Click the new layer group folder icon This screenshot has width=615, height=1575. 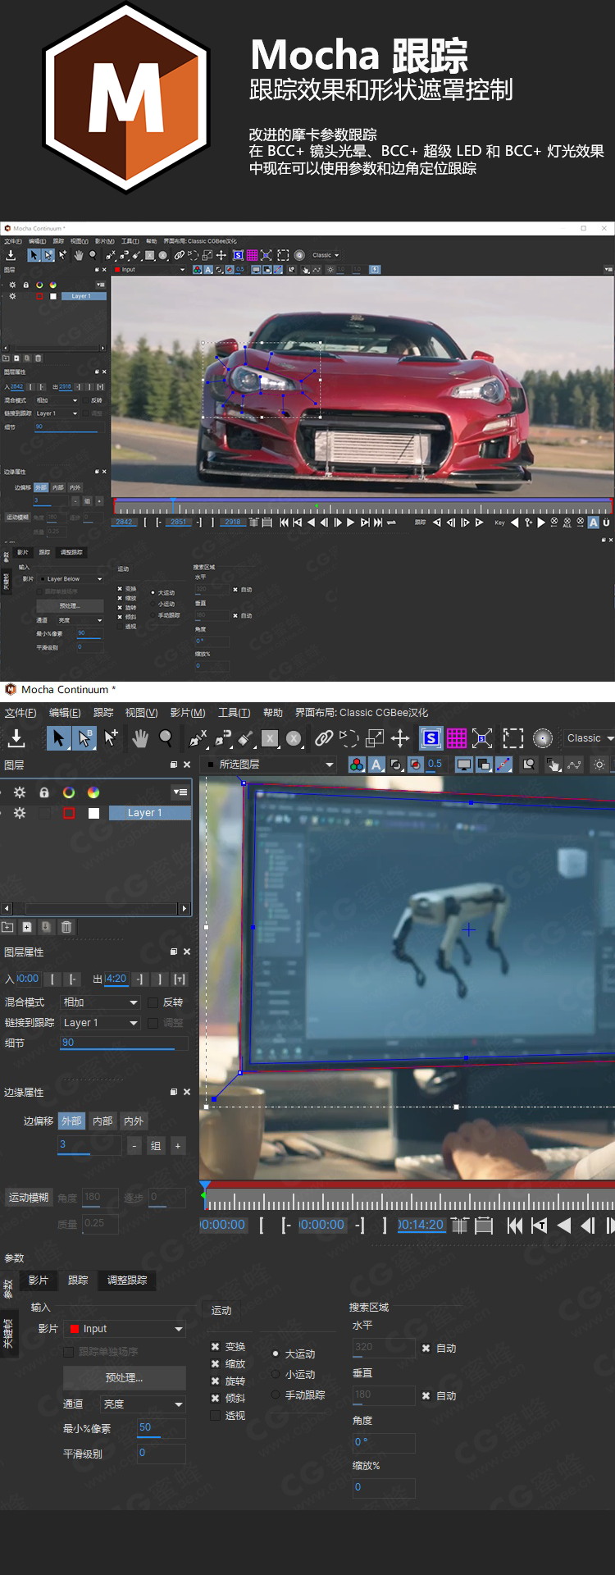point(7,927)
